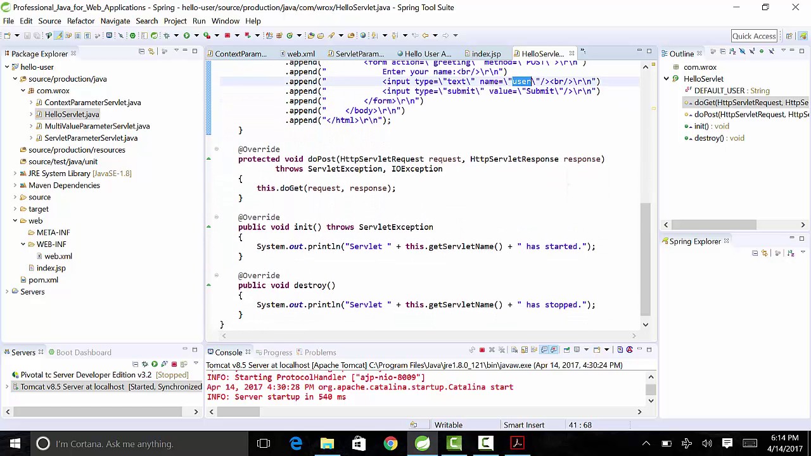Click Adobe Acrobat taskbar icon
Screen dimensions: 811x456
[517, 443]
